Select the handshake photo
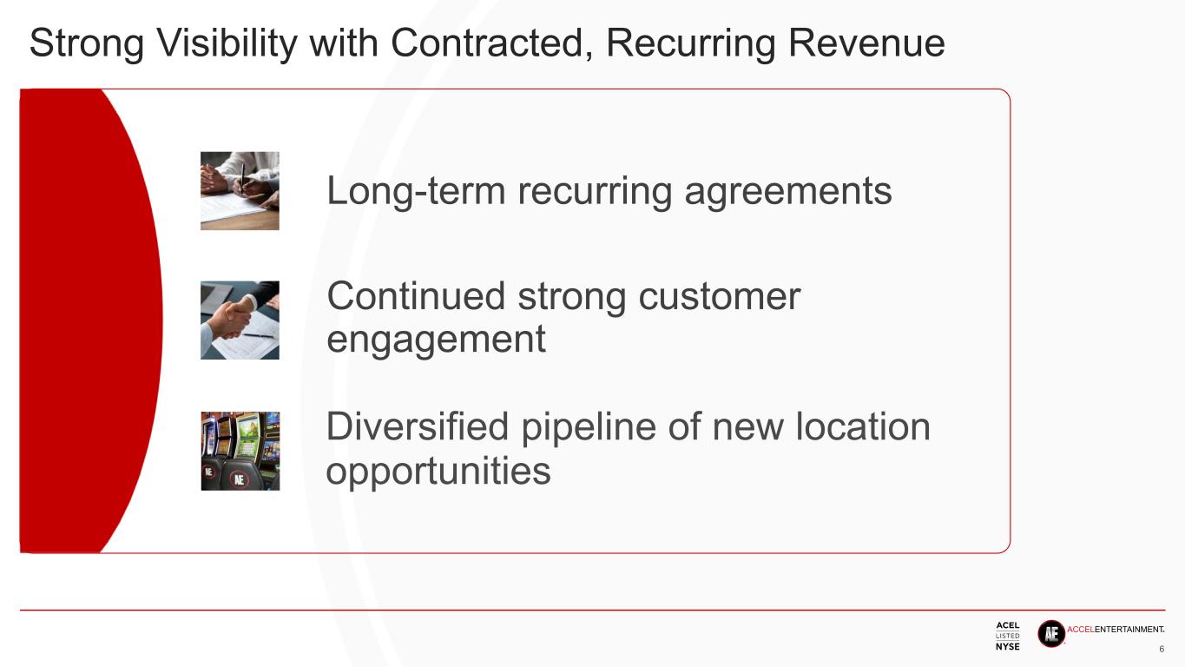Image resolution: width=1185 pixels, height=667 pixels. coord(240,320)
